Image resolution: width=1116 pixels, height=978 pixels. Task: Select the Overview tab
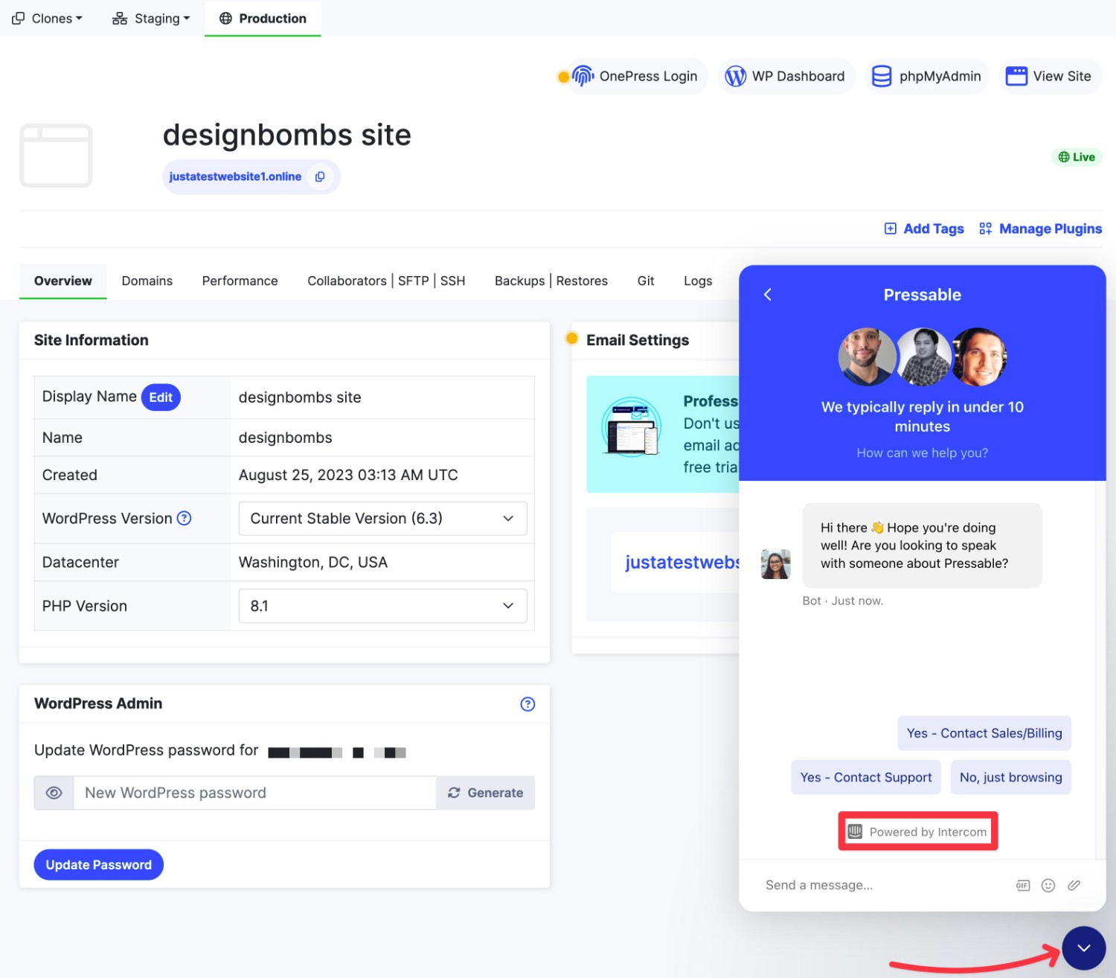coord(63,281)
